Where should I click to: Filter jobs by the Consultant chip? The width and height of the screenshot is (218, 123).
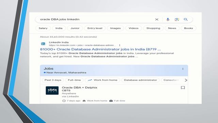pyautogui.click(x=171, y=80)
